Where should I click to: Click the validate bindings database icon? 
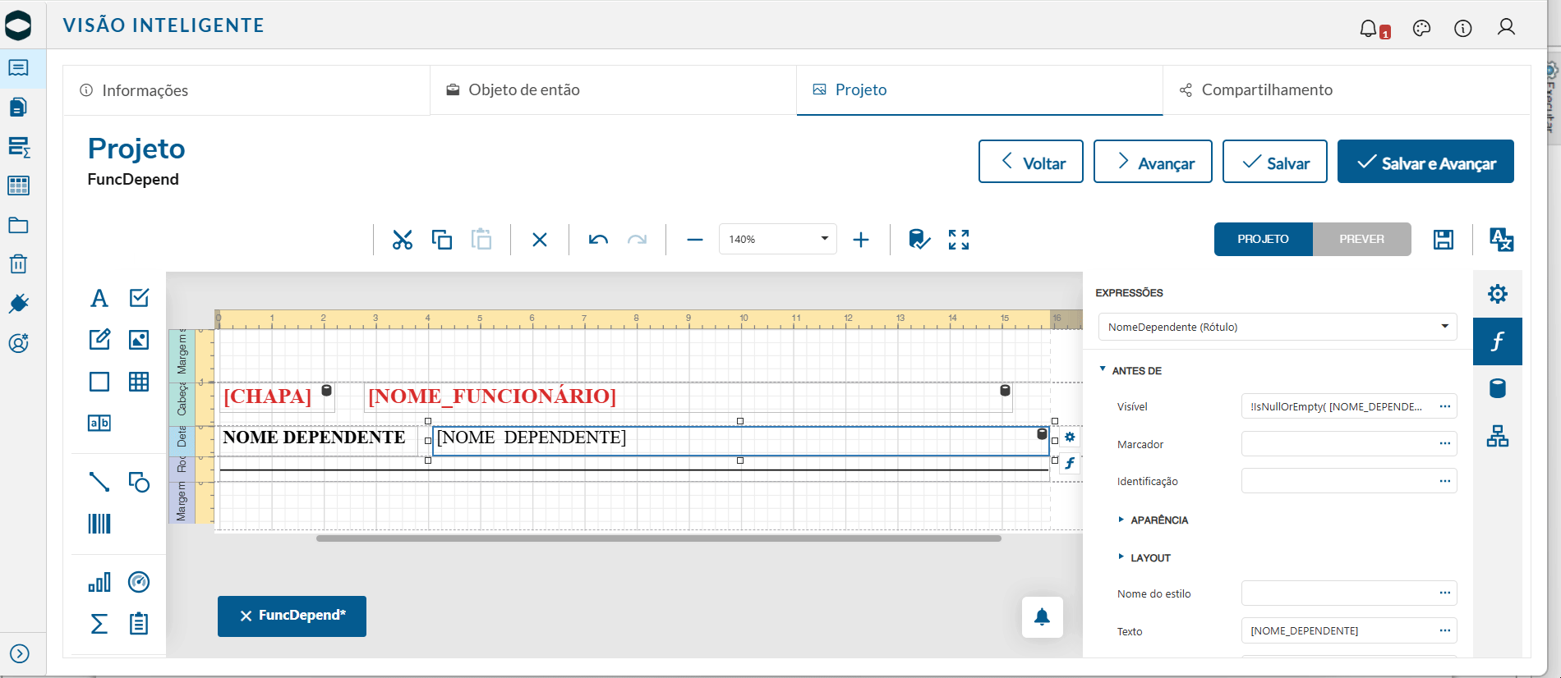point(919,239)
